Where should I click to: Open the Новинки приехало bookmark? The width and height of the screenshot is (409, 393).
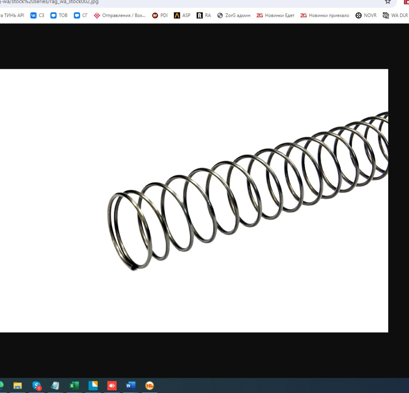point(325,16)
